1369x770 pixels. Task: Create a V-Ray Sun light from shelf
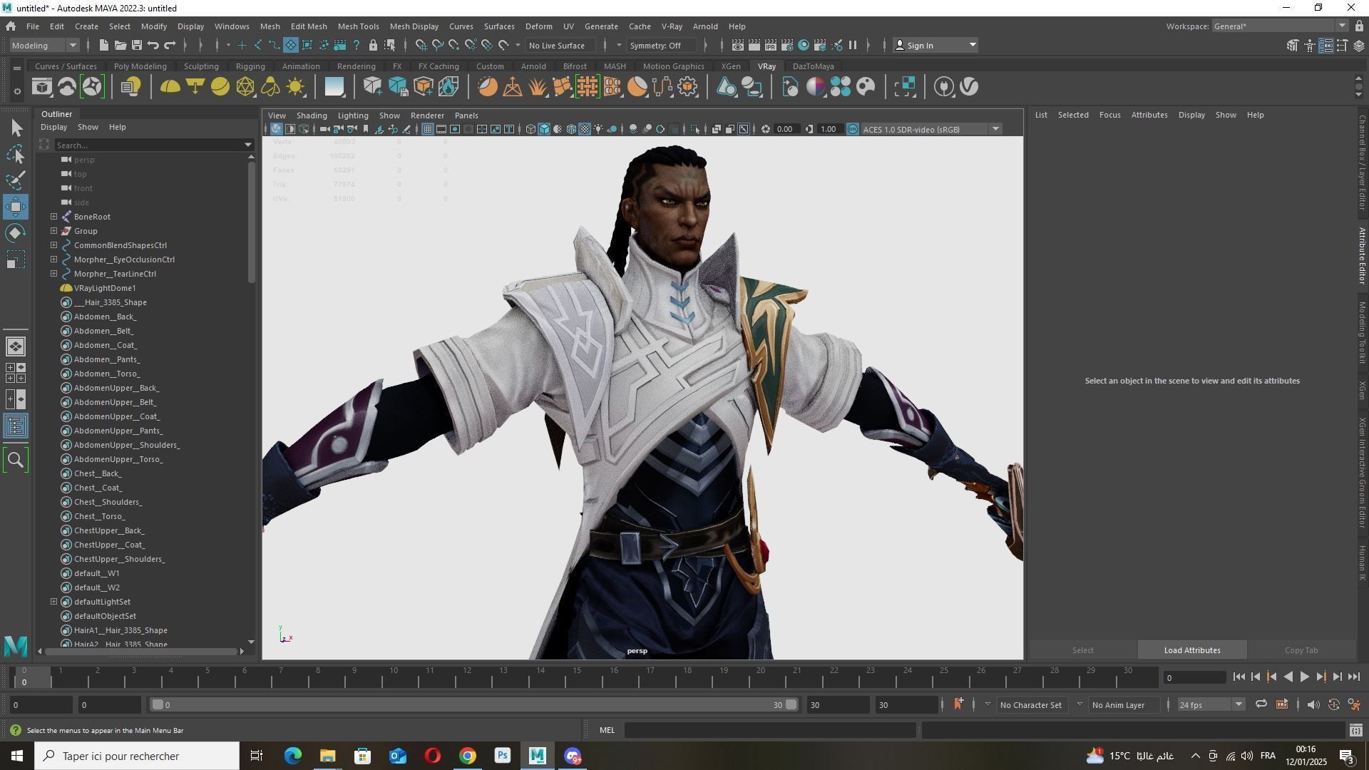coord(295,87)
